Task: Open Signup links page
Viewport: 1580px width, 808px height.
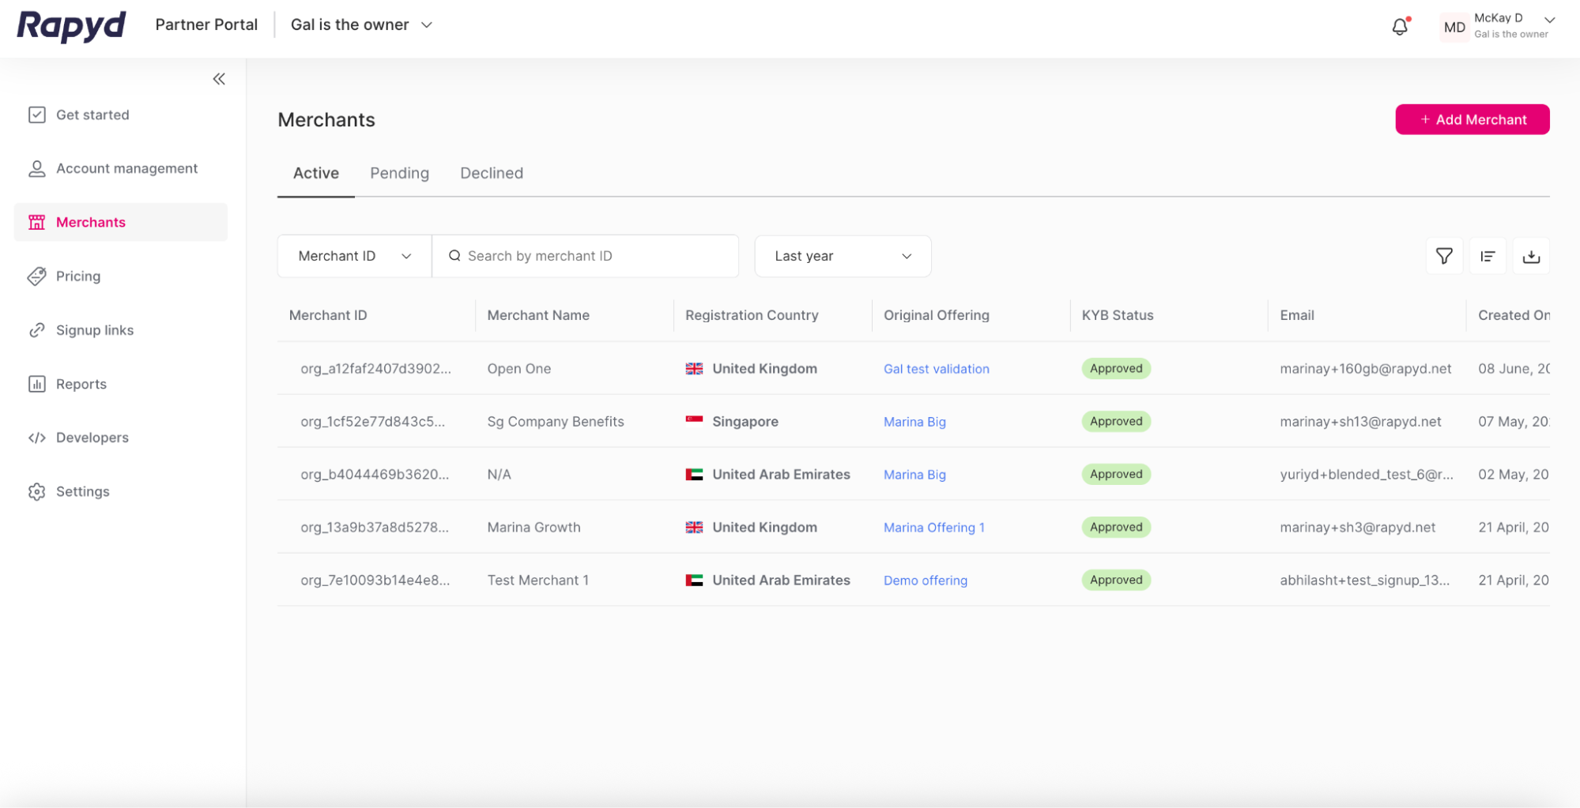Action: 94,330
